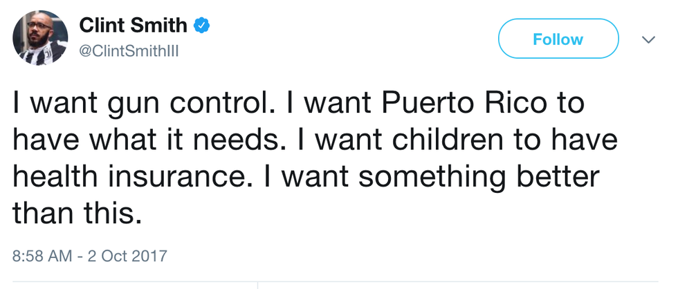
Task: Click the surname "Smith" in the header
Action: tap(162, 26)
